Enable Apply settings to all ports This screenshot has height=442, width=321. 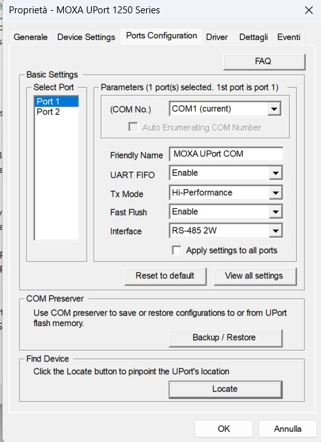point(177,250)
